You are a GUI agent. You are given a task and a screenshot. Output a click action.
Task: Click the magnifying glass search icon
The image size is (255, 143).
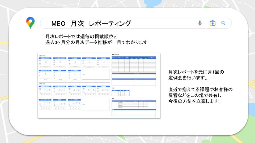[223, 23]
